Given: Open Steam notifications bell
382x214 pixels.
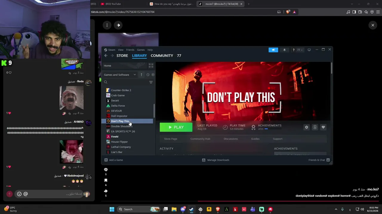Looking at the screenshot, I should tap(284, 50).
